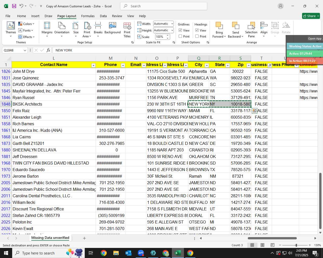
Task: Click the Paste Options icon near Zip
Action: coord(254,111)
